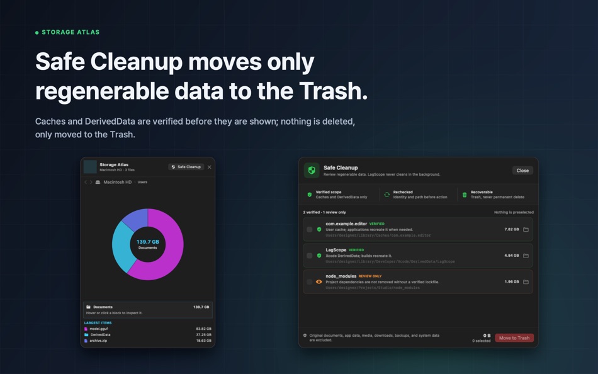Select the Users breadcrumb

(x=142, y=182)
